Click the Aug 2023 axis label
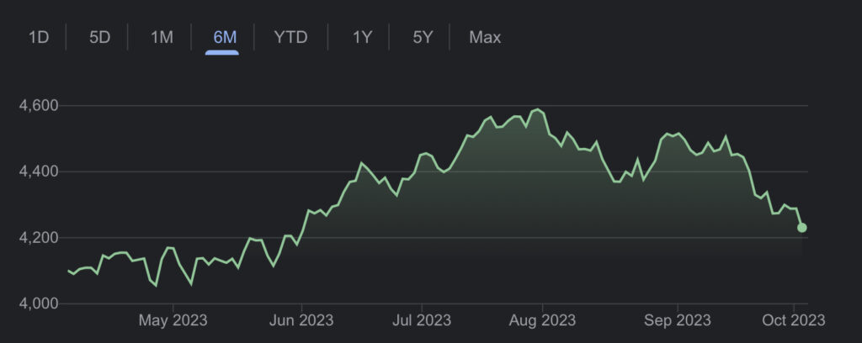862x343 pixels. (x=543, y=320)
